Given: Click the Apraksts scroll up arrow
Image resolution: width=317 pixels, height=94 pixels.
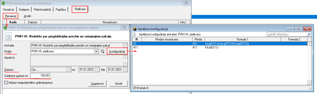Looking at the screenshot, I should coord(125,57).
